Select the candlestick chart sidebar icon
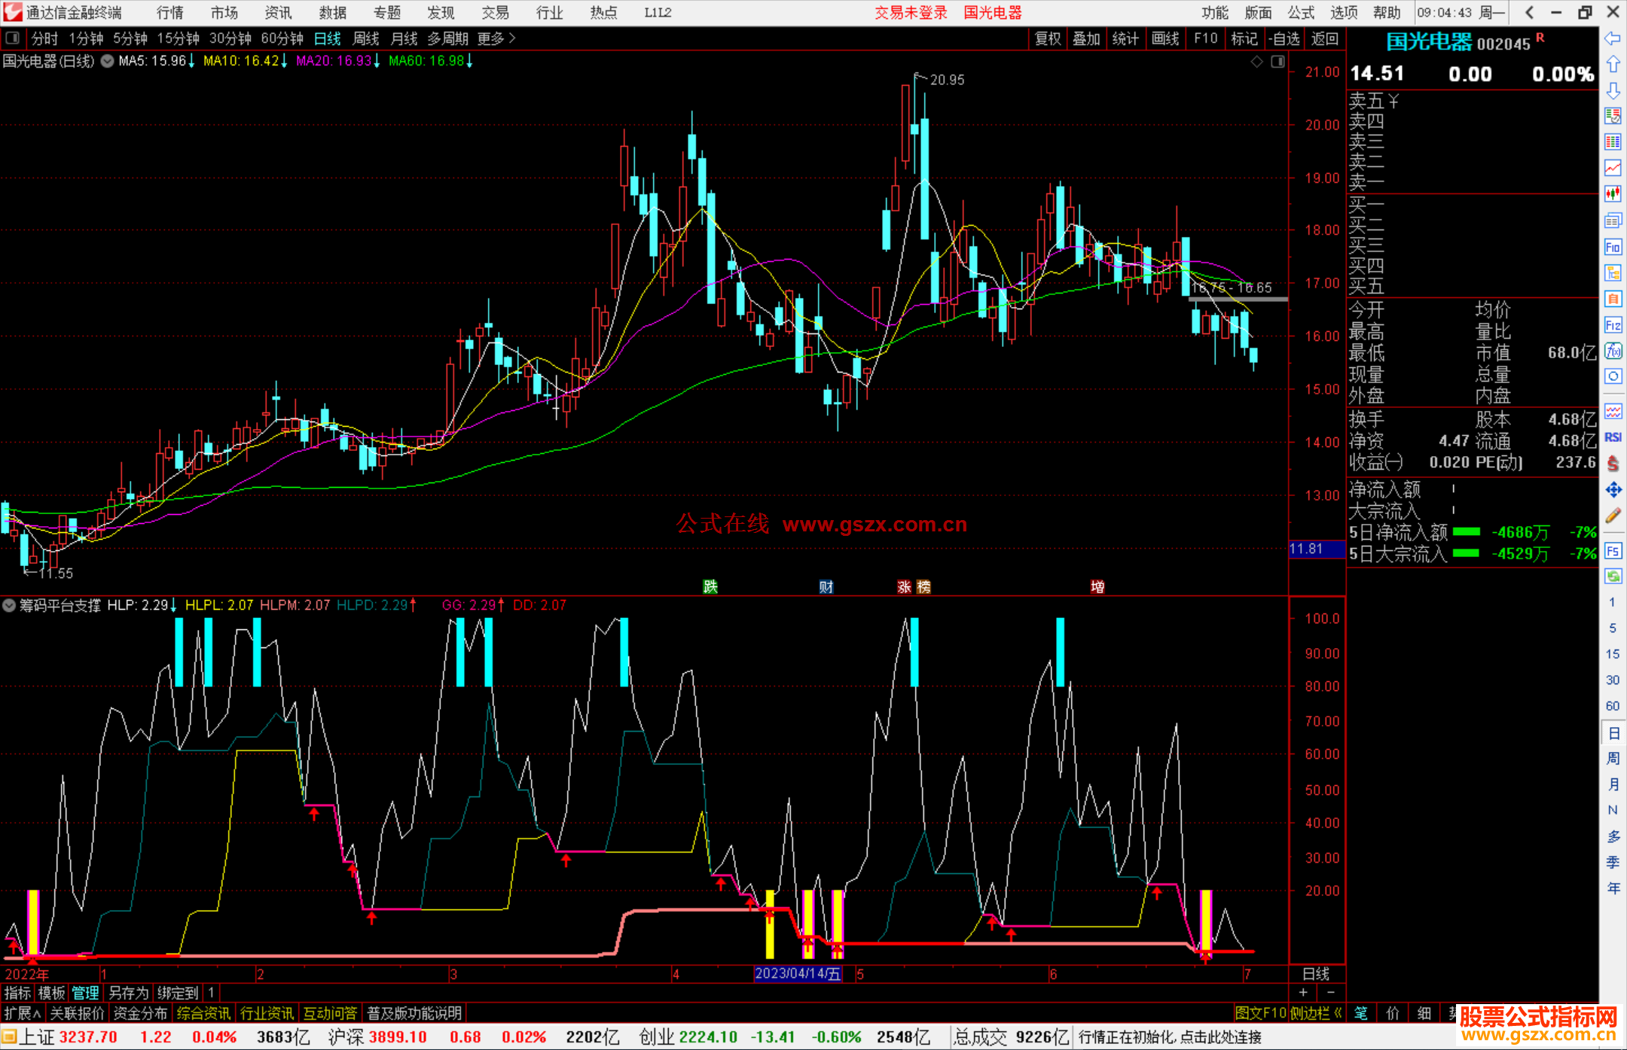The height and width of the screenshot is (1050, 1627). click(1613, 193)
